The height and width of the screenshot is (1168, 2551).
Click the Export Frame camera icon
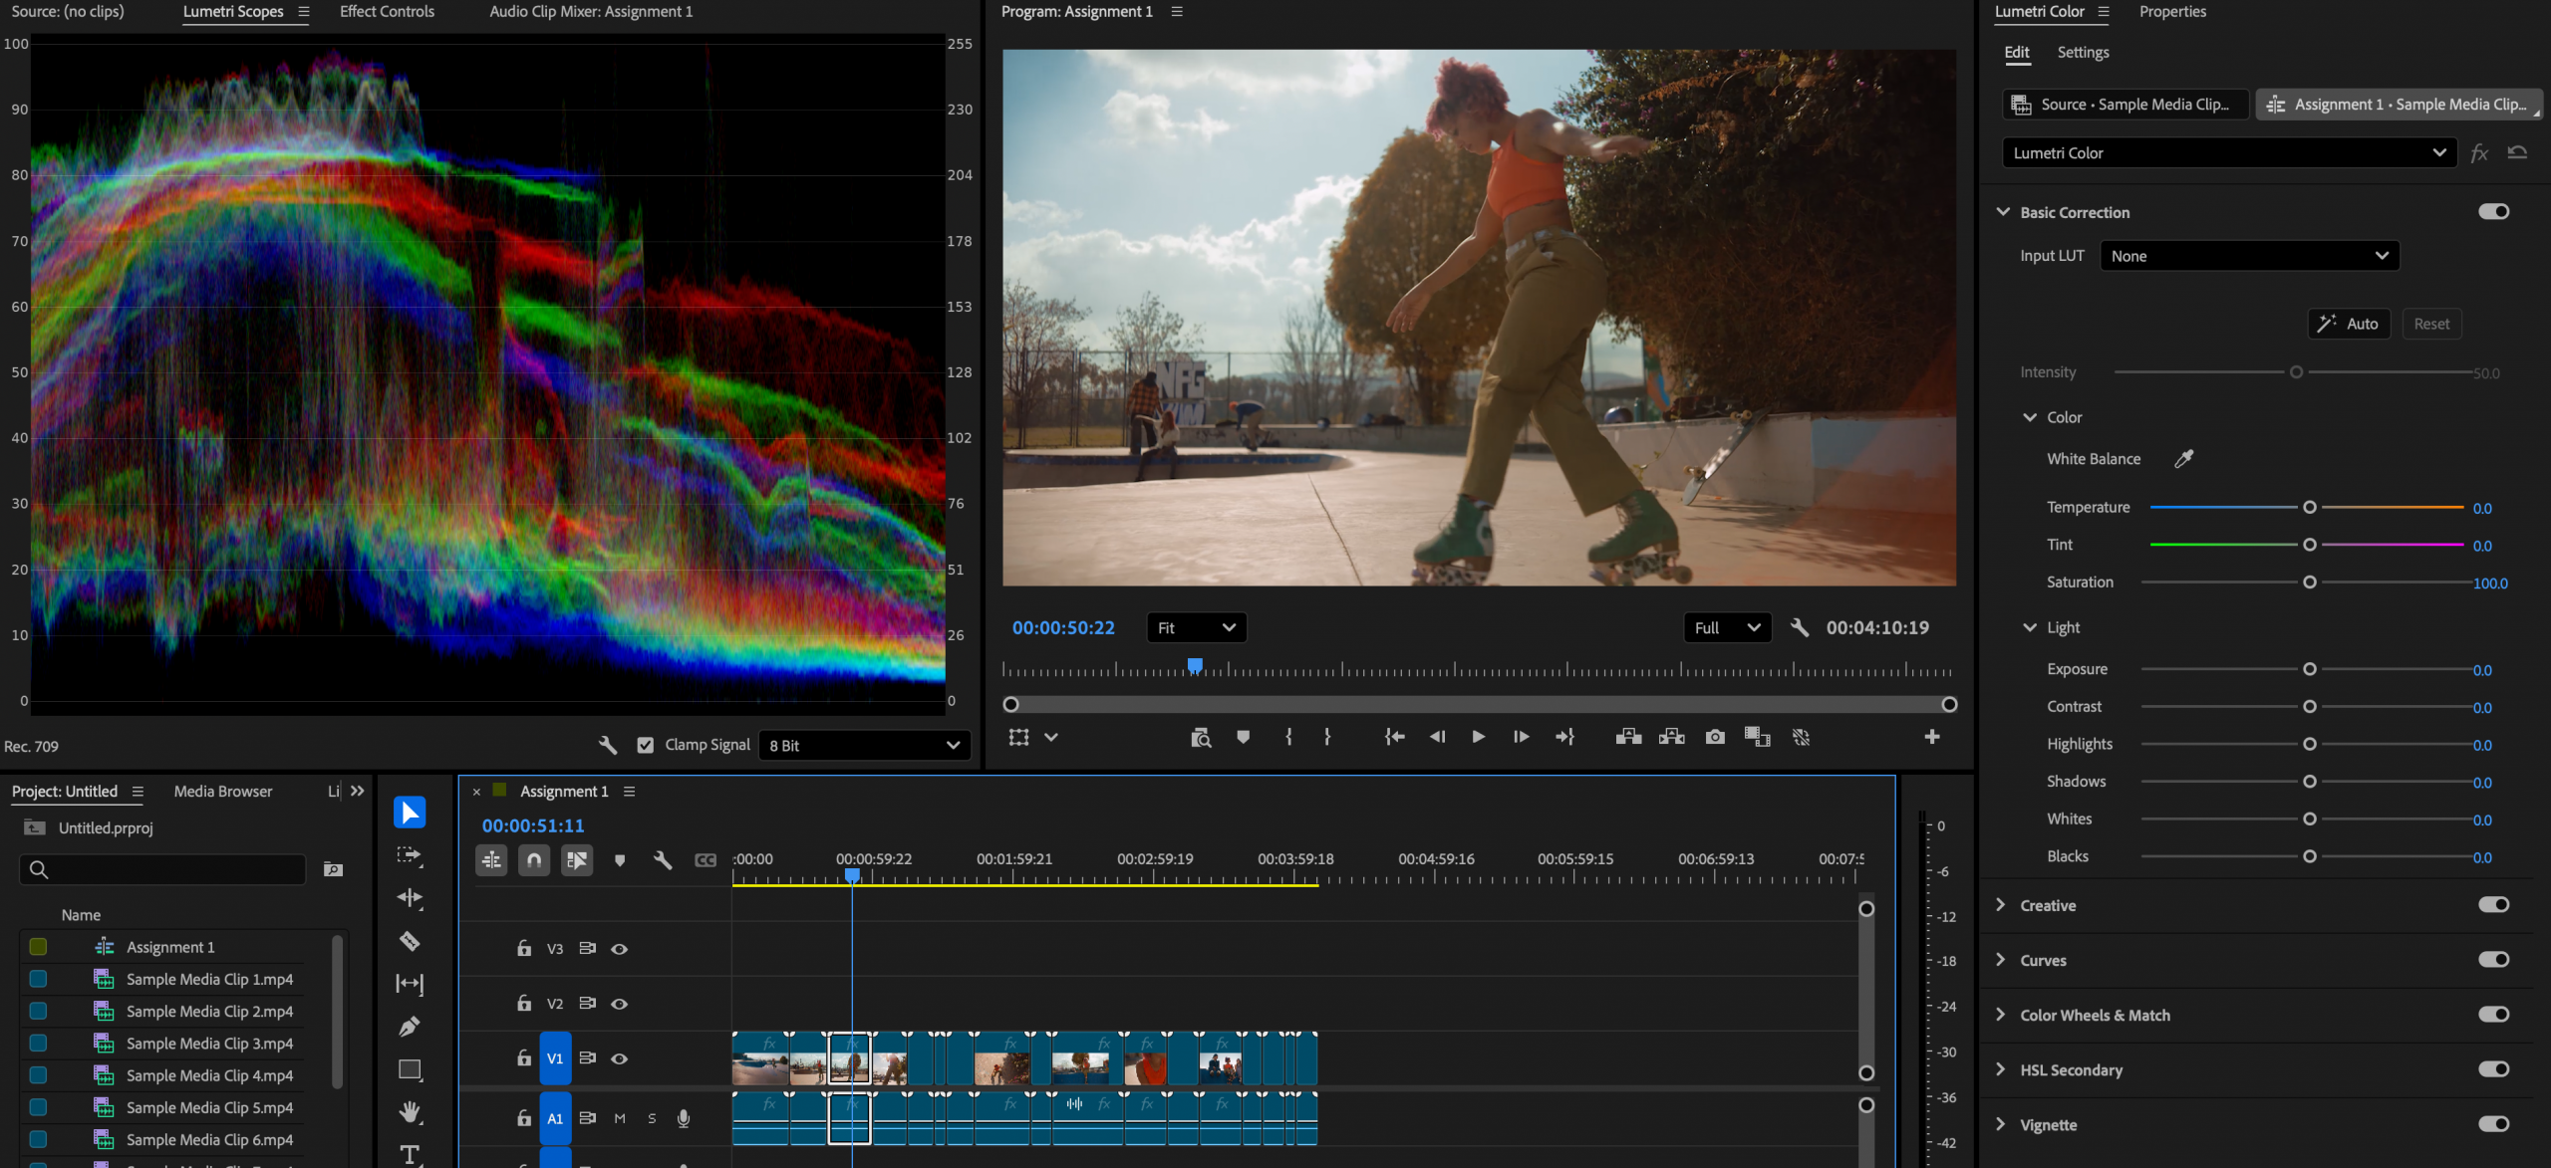1714,737
